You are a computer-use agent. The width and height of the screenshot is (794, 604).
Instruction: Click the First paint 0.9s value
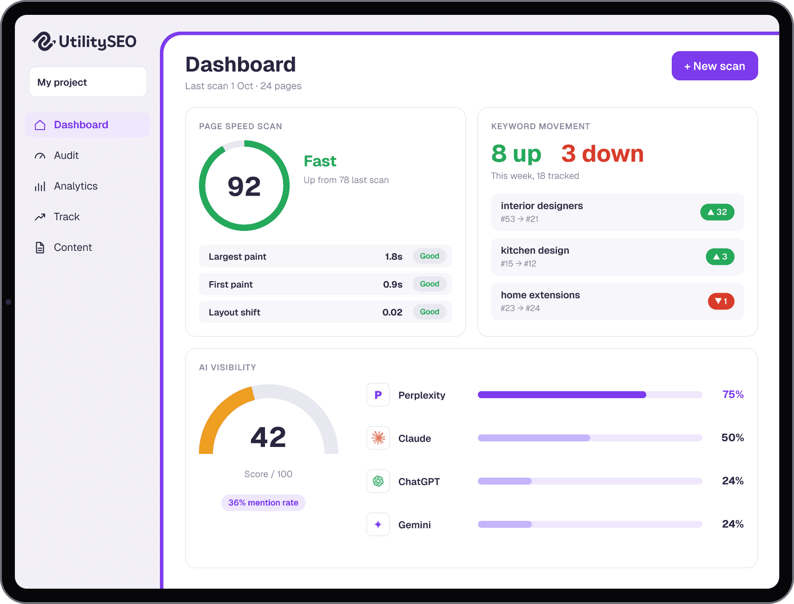pos(393,284)
